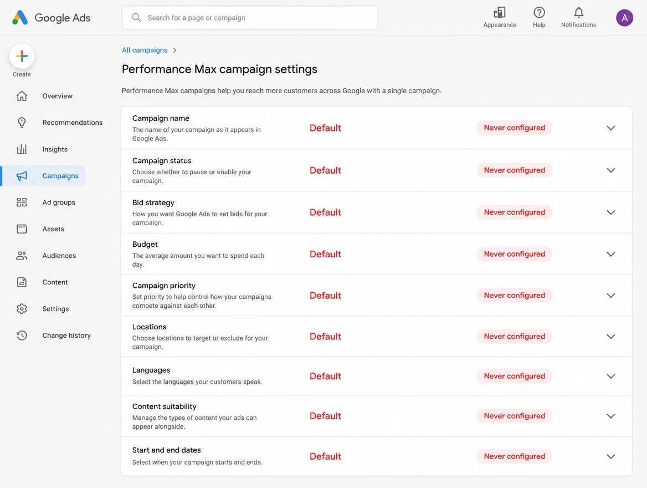Click Never configured badge for Locations

514,337
